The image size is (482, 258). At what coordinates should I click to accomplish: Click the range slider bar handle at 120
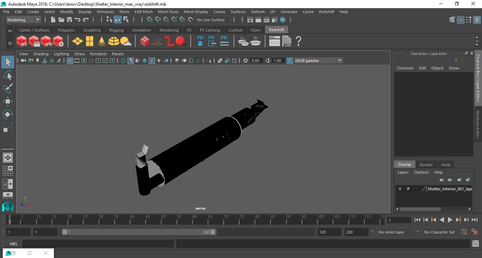click(213, 232)
